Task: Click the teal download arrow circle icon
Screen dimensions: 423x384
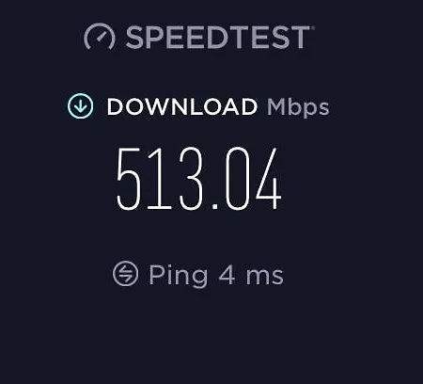Action: pyautogui.click(x=81, y=106)
